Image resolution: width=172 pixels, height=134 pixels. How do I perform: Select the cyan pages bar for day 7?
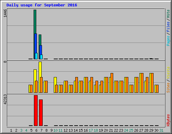pyautogui.click(x=41, y=57)
